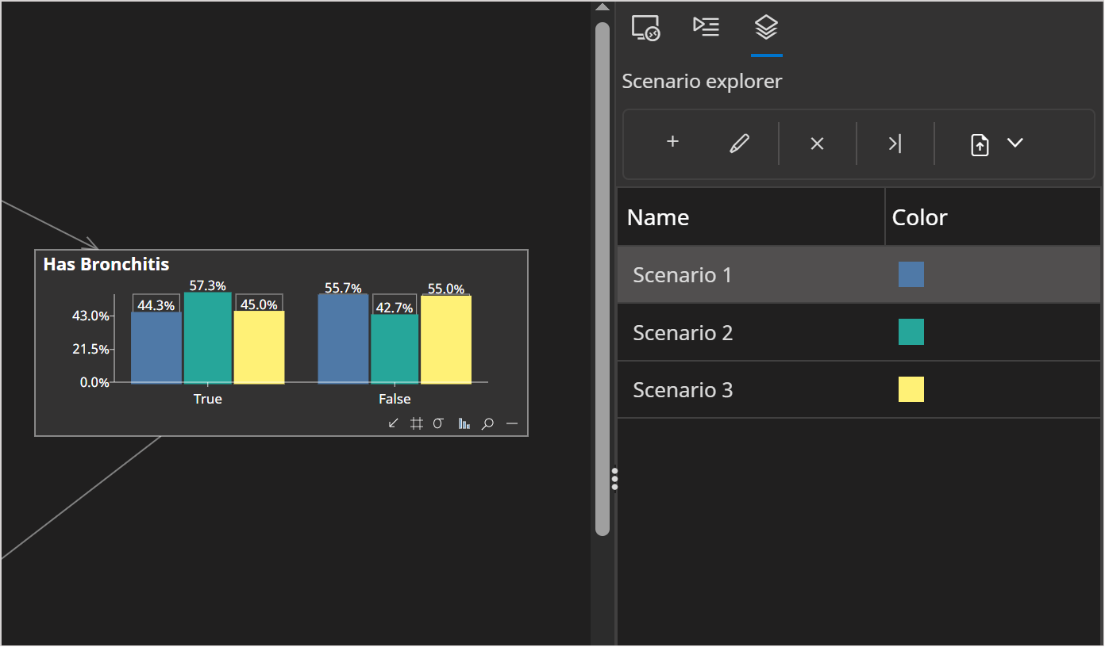1105x647 pixels.
Task: Click the edit pencil icon in Scenario explorer
Action: (738, 143)
